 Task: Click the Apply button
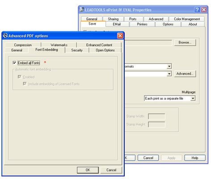pos(171,158)
